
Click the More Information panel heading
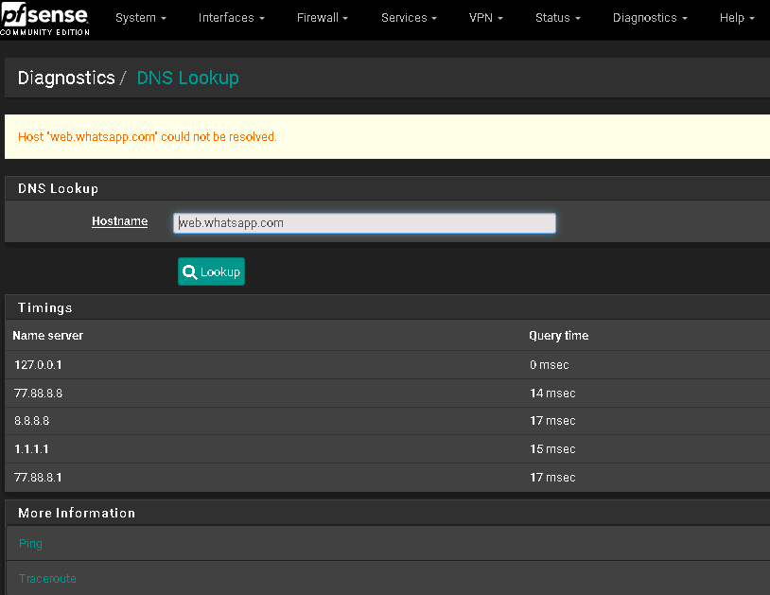pos(77,513)
